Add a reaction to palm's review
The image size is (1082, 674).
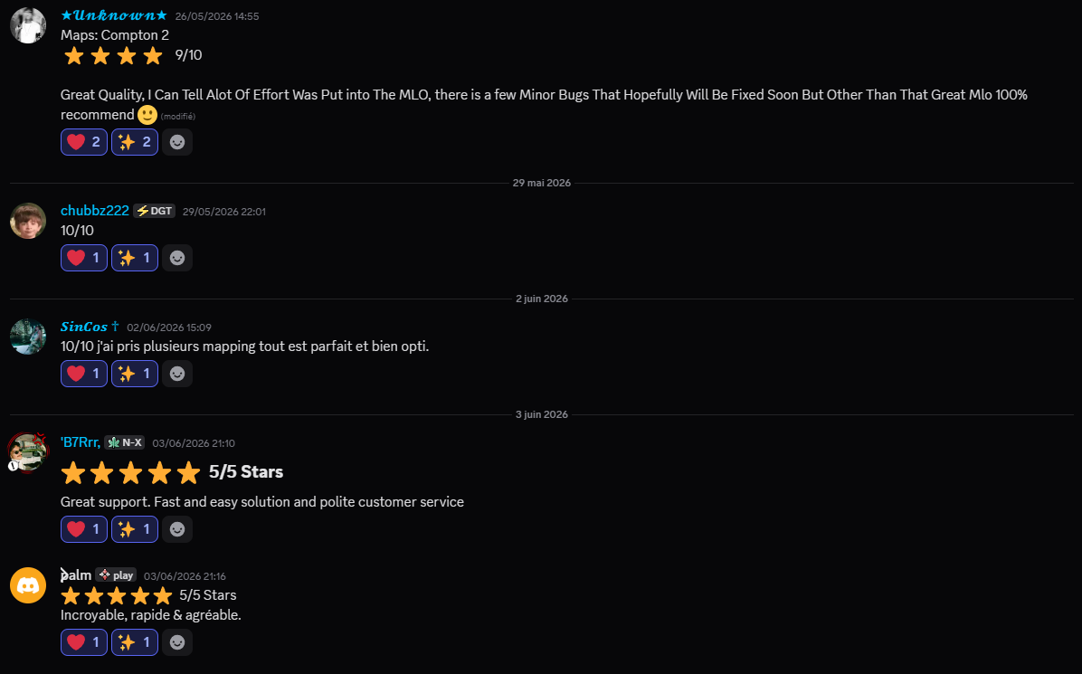click(x=177, y=642)
